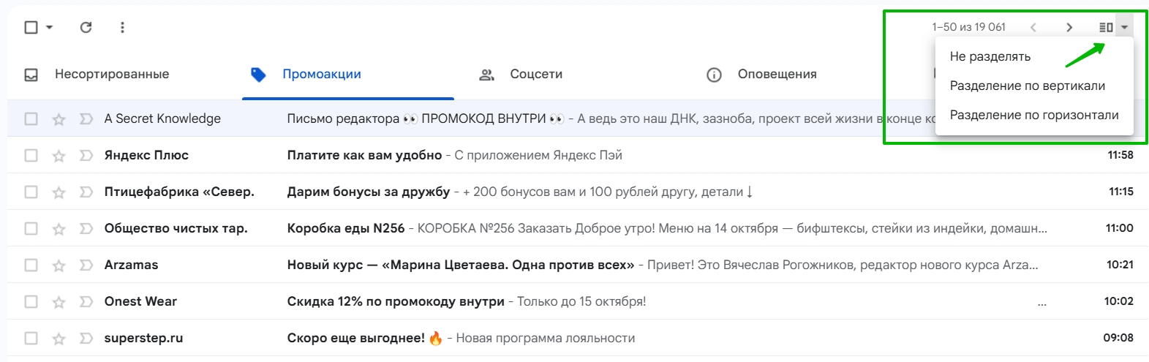The image size is (1149, 362).
Task: Open the select-all dropdown arrow
Action: pos(50,27)
